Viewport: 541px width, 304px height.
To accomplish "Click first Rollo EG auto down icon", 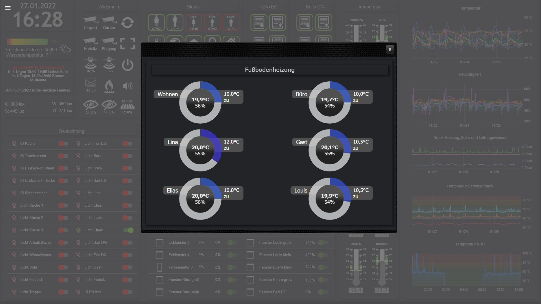I will tap(259, 23).
